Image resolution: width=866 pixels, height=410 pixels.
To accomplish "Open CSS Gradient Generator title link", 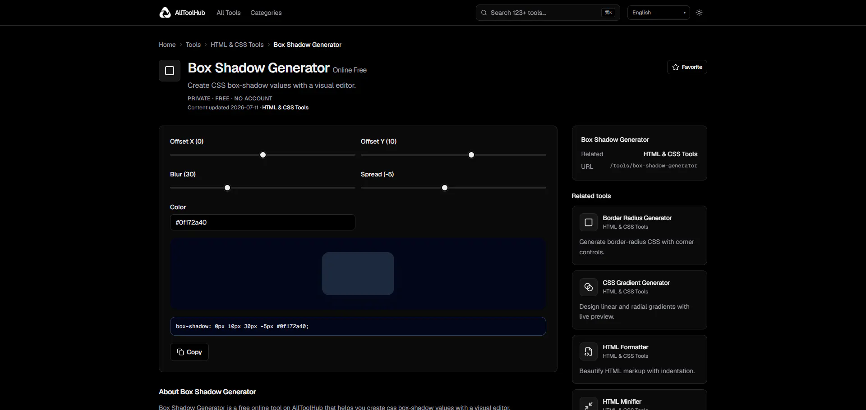I will point(636,283).
